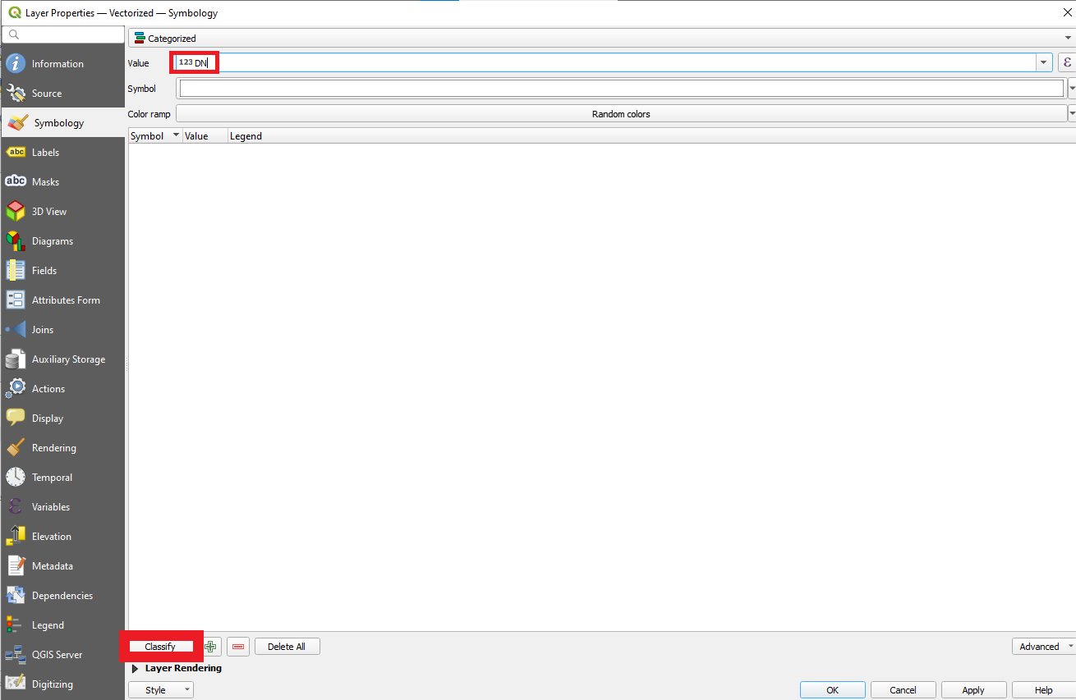Screen dimensions: 1076x700
Task: Click the DN value field
Action: 605,62
